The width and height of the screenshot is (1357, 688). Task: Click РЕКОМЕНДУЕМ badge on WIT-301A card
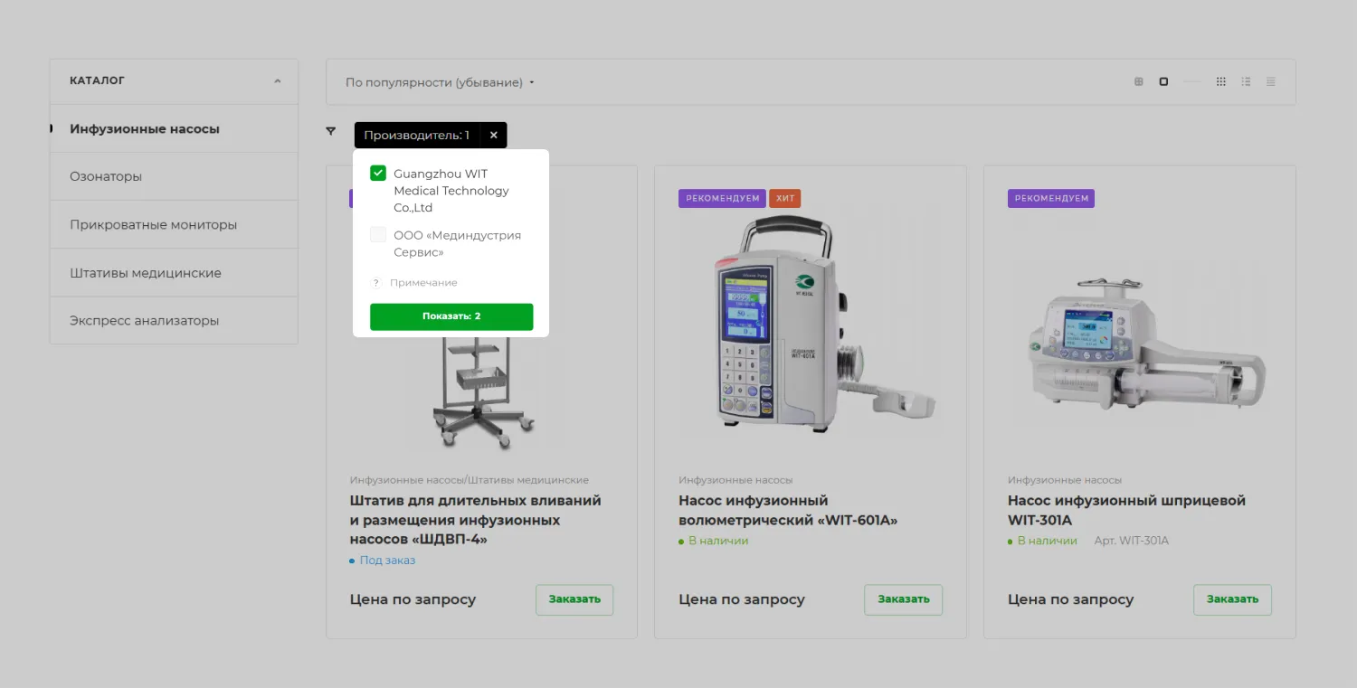[x=1051, y=198]
